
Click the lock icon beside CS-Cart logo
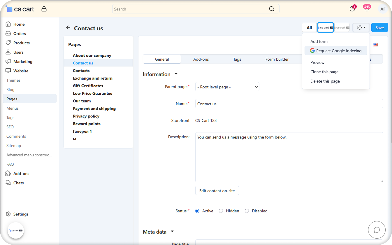[44, 9]
